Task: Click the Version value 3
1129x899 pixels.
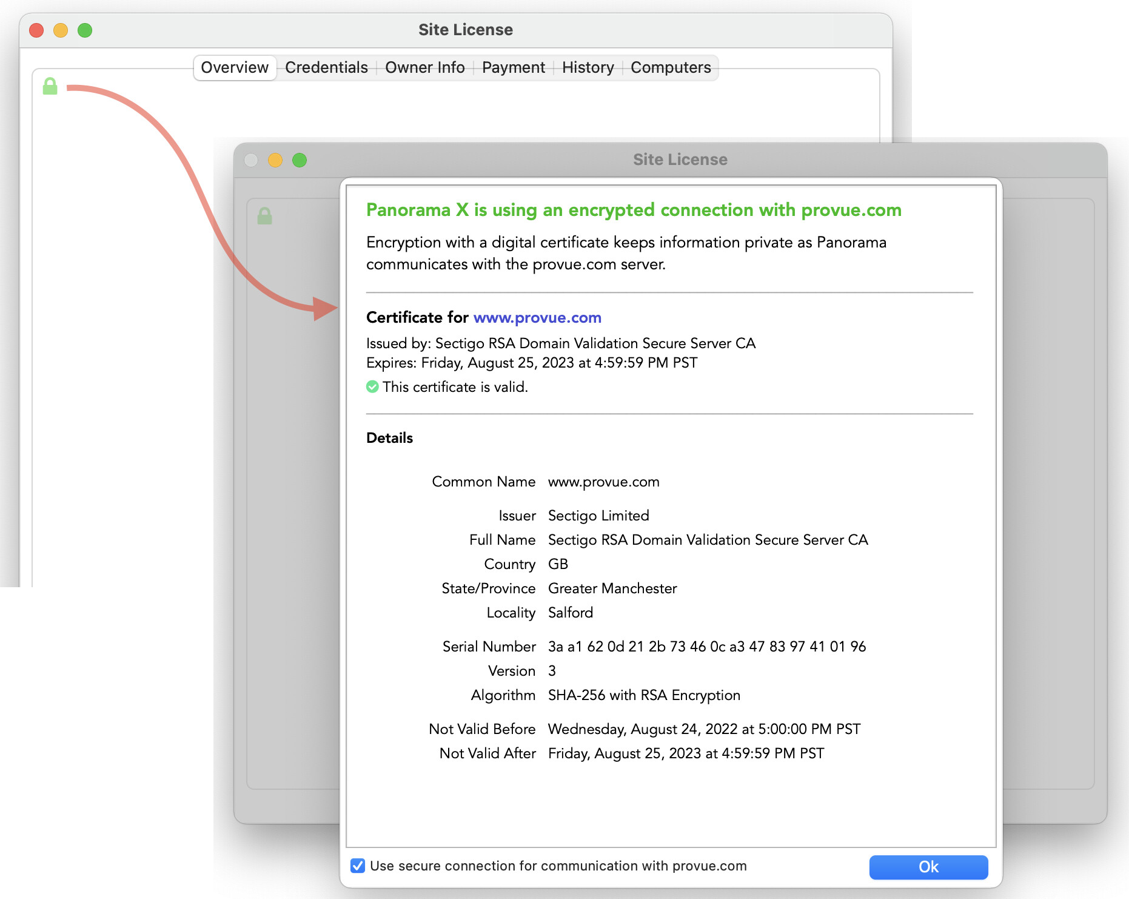Action: click(x=552, y=671)
